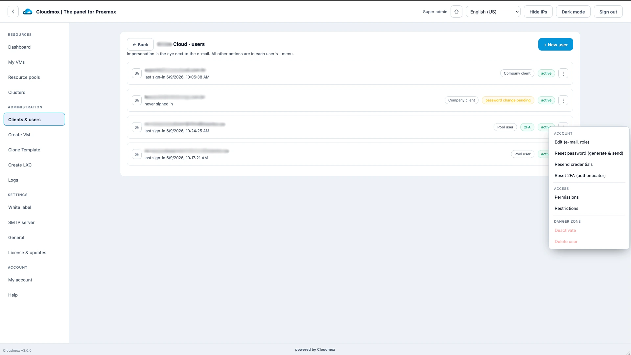
Task: Impersonate user who signed in at 10:17:21 AM
Action: click(x=137, y=154)
